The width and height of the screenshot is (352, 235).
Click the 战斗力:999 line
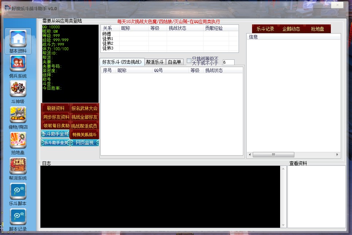click(x=53, y=44)
